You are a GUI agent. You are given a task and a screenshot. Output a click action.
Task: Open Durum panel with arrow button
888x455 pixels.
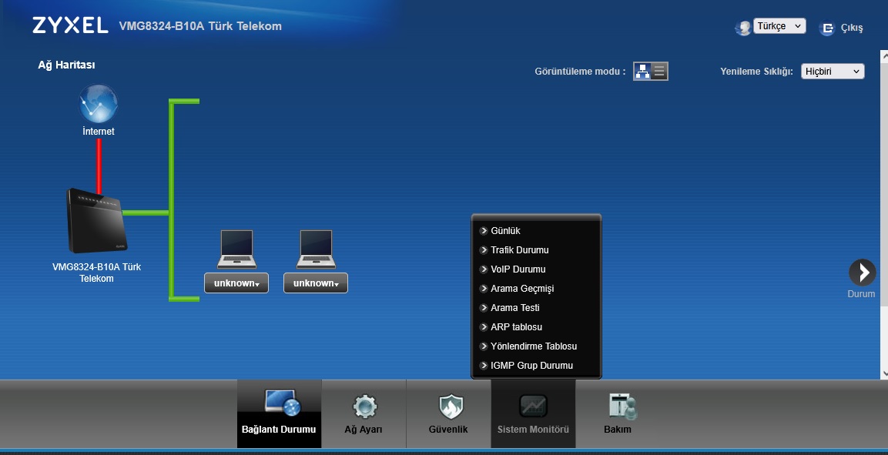coord(862,273)
